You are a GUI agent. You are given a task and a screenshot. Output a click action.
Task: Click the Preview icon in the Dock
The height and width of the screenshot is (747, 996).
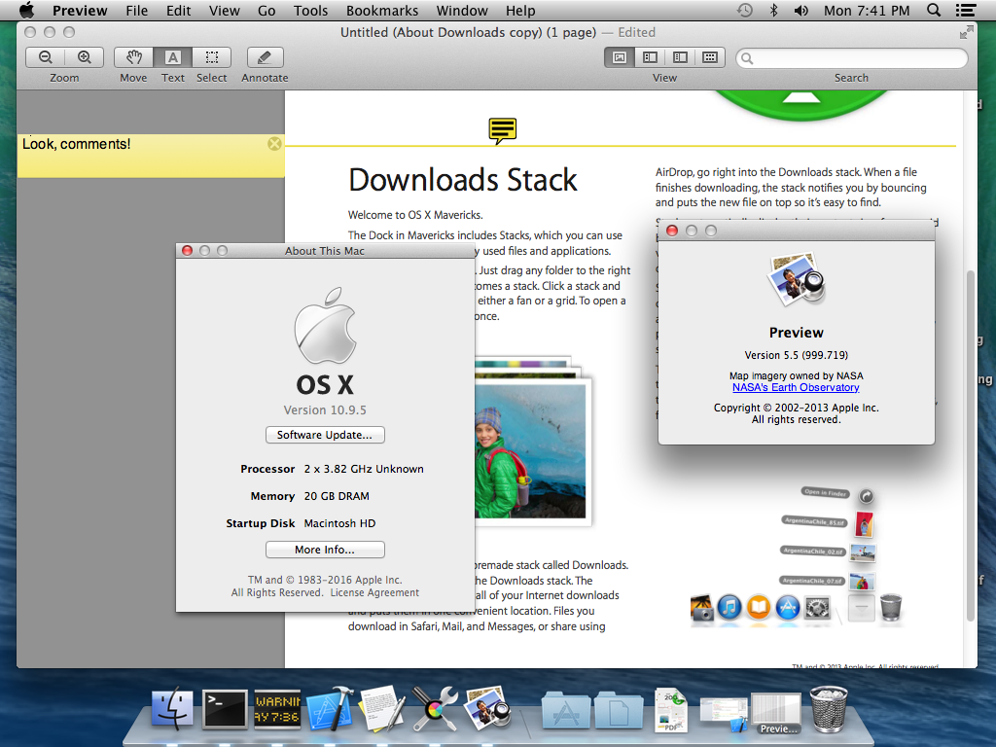(x=487, y=709)
